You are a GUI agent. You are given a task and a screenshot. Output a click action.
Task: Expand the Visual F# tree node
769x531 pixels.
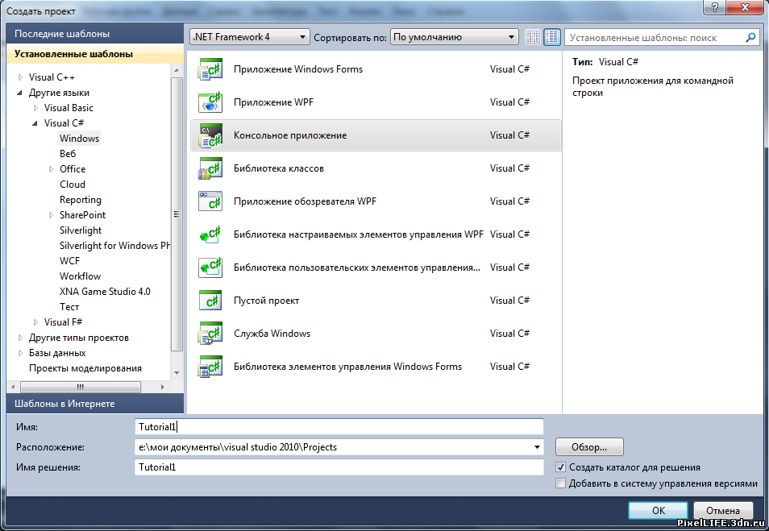click(x=35, y=322)
